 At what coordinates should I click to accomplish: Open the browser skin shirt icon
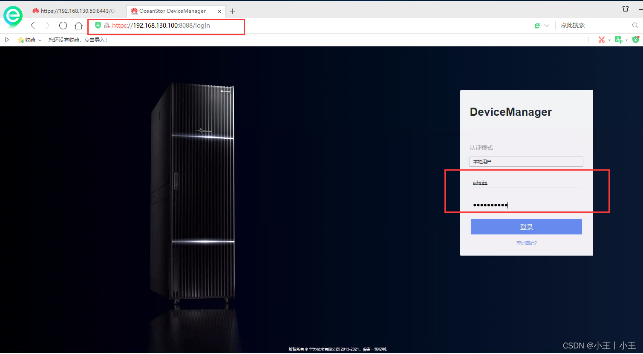coord(626,9)
